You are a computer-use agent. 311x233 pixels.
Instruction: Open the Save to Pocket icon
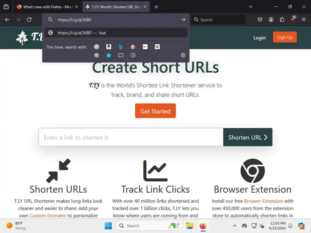click(x=260, y=20)
